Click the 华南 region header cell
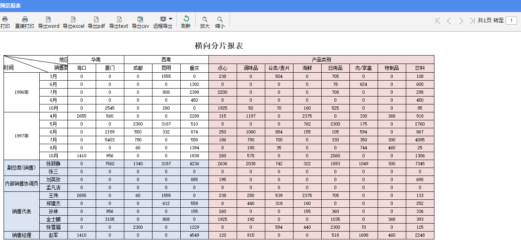The image size is (521, 247). [96, 60]
